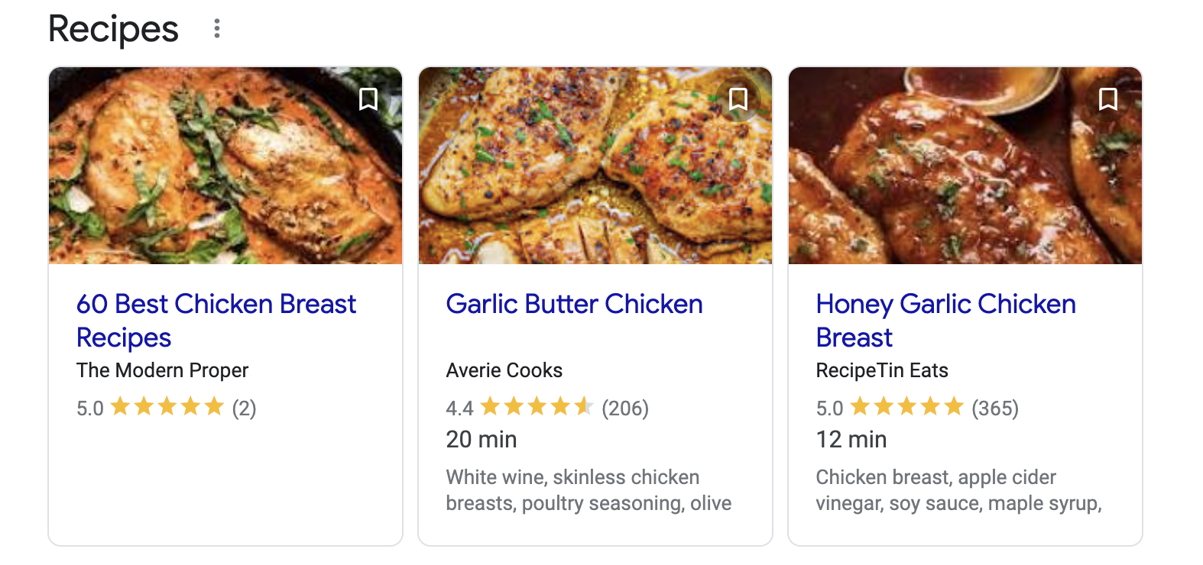The width and height of the screenshot is (1203, 565).
Task: Click the 5.0 star rating with 365 reviews
Action: (916, 408)
